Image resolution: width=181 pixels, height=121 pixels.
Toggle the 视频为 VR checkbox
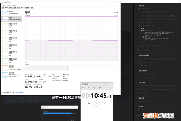click(x=138, y=109)
